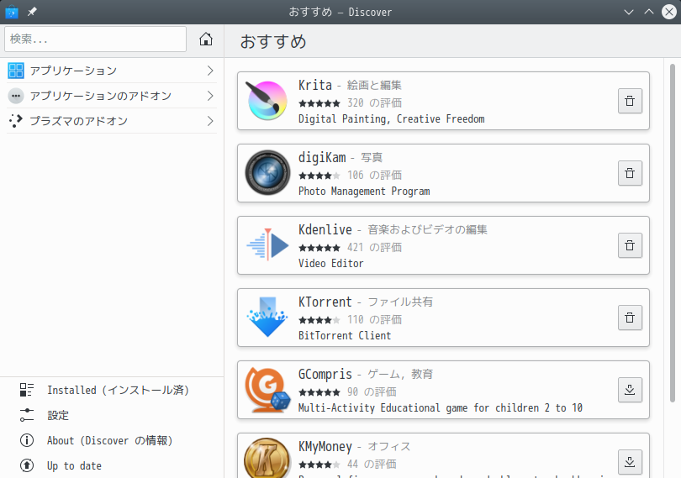
Task: Click the Installed list icon
Action: 27,390
